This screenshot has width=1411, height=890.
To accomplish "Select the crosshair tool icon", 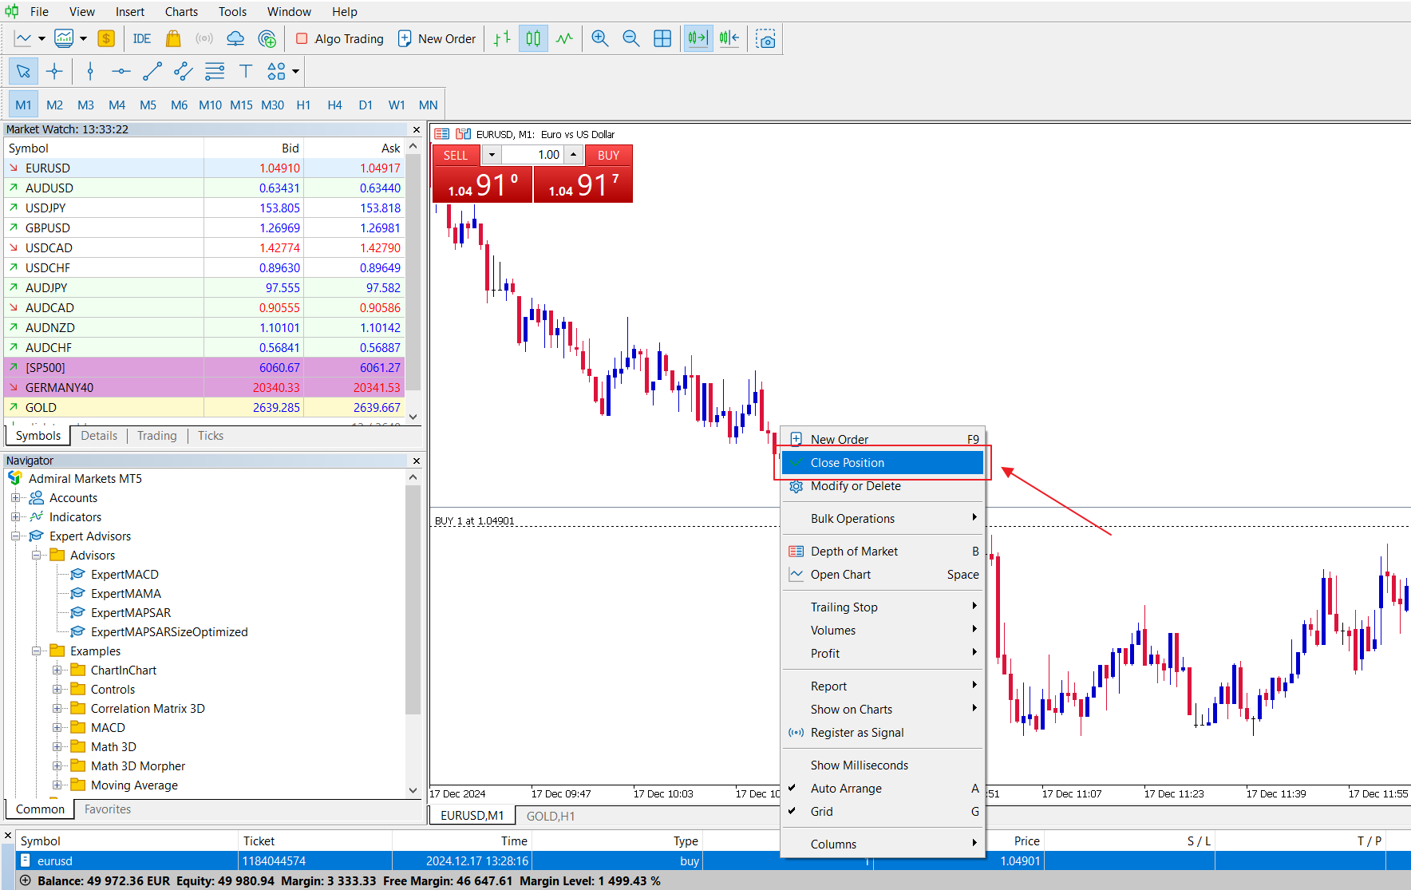I will [x=54, y=71].
